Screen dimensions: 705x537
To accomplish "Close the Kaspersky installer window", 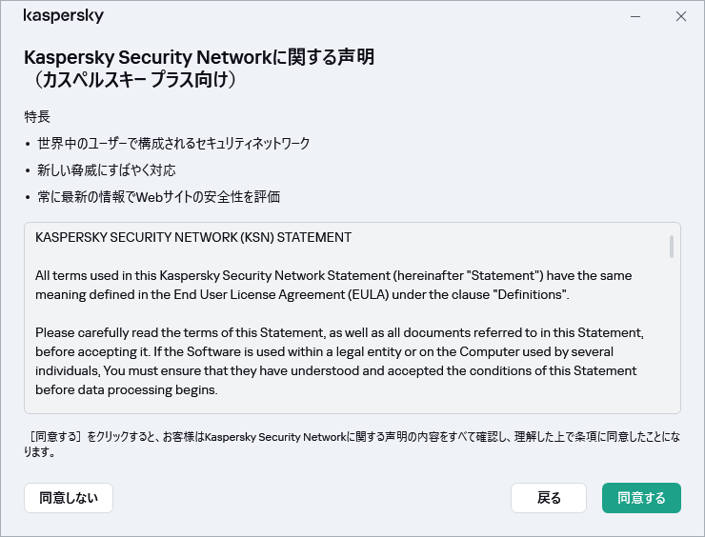I will 680,16.
